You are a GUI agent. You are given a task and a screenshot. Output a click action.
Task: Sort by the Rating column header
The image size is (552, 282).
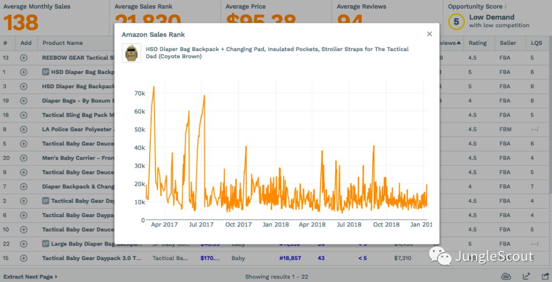[x=477, y=43]
